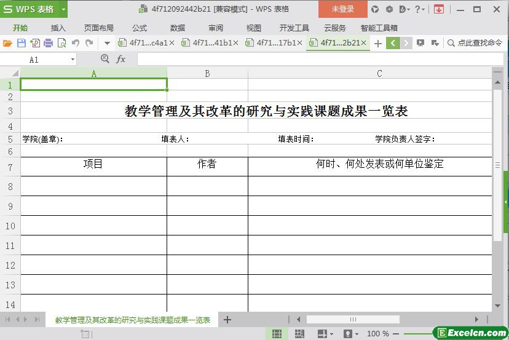The height and width of the screenshot is (340, 509).
Task: Expand the WPS 表格 application menu arrow
Action: pyautogui.click(x=63, y=9)
